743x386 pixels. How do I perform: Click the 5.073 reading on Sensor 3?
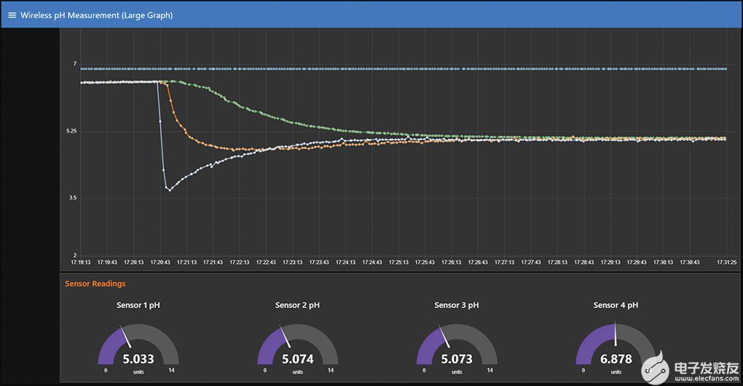pos(456,359)
